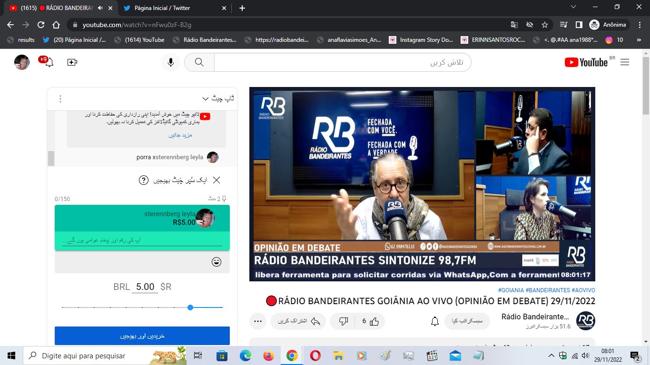Screen dimensions: 650x365
Task: Open Super Chat help question mark
Action: (x=143, y=180)
